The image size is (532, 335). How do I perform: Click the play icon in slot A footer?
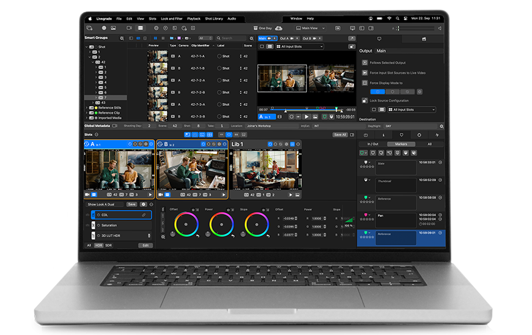[150, 195]
